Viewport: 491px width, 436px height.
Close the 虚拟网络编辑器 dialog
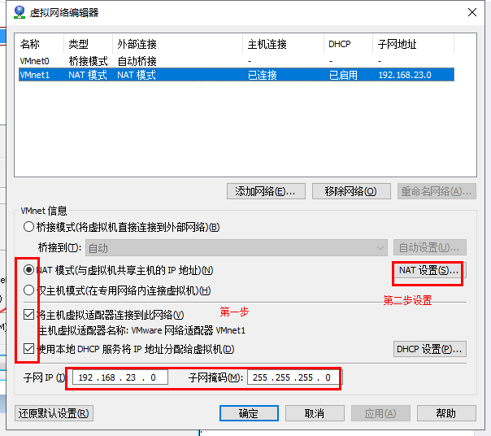point(472,12)
